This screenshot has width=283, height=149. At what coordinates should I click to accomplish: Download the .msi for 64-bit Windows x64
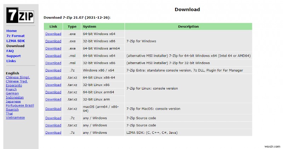coord(53,56)
